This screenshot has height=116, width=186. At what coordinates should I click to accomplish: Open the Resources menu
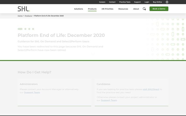tap(123, 9)
